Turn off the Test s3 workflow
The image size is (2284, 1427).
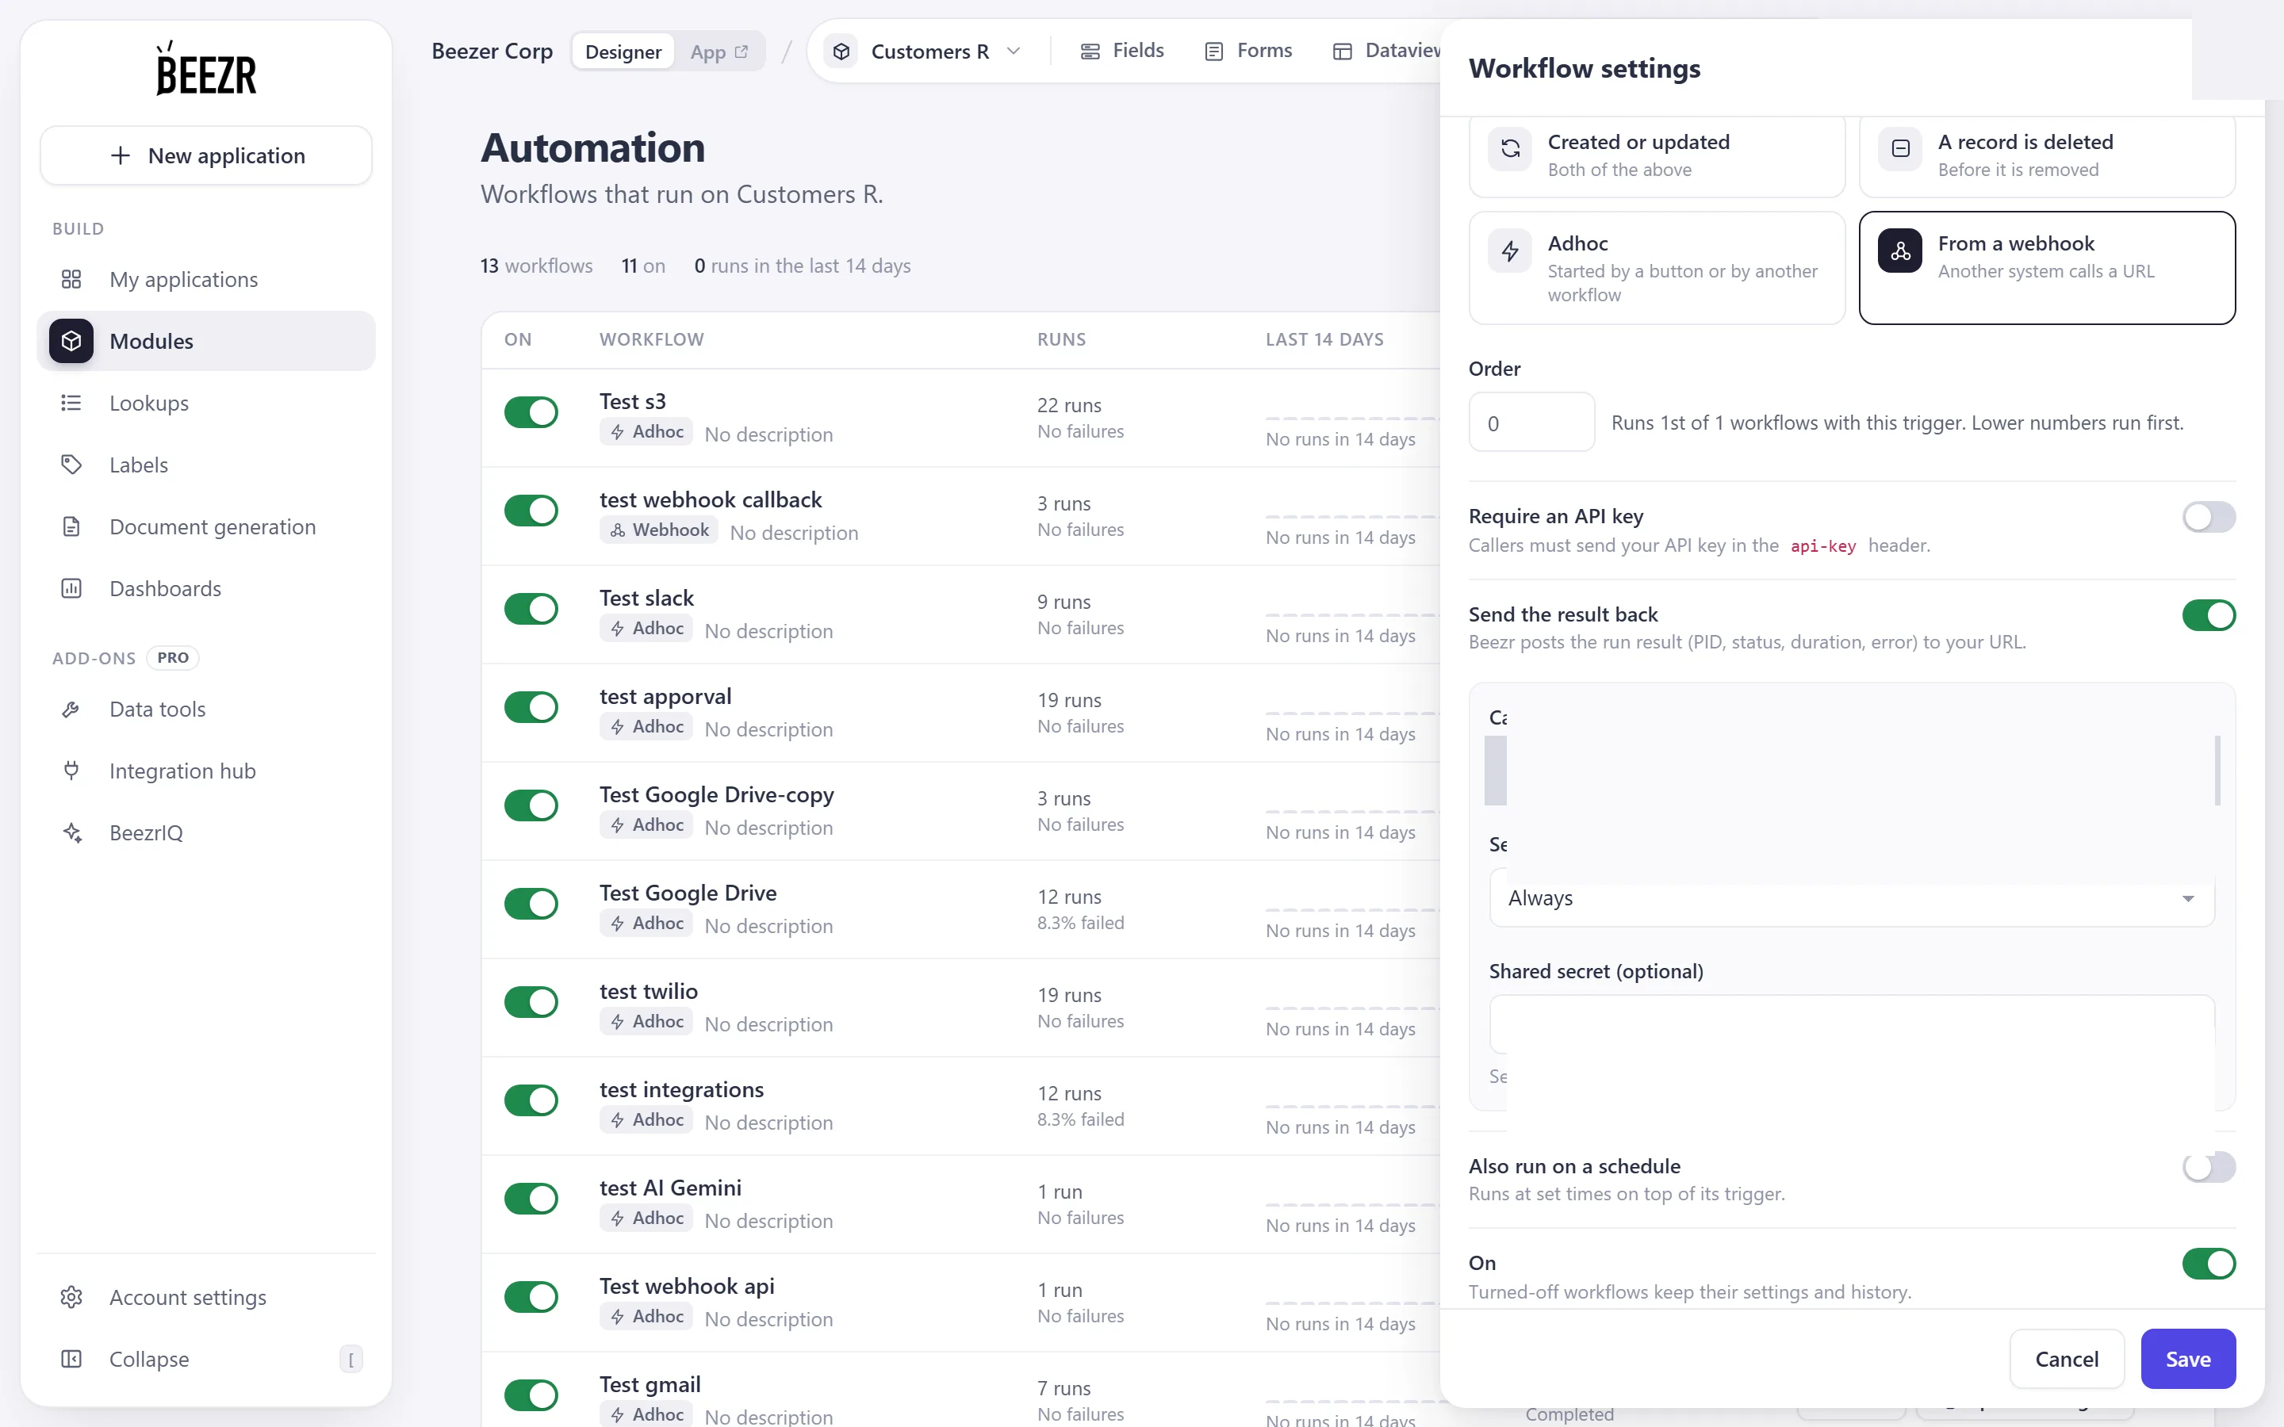531,412
